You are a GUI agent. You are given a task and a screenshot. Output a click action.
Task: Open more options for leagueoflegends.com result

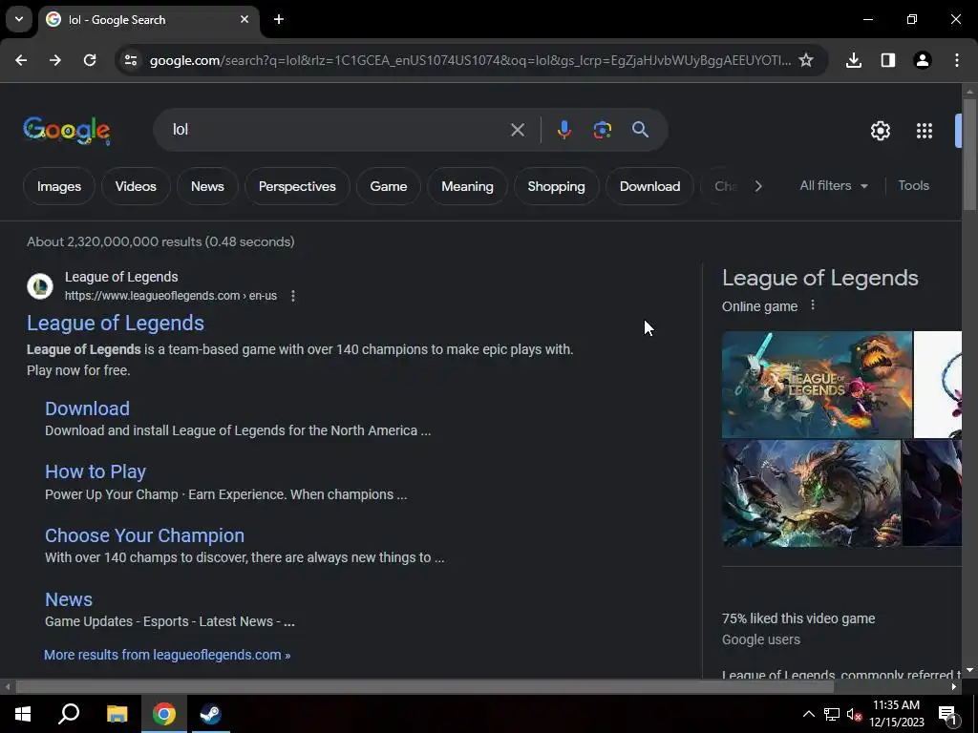point(293,296)
